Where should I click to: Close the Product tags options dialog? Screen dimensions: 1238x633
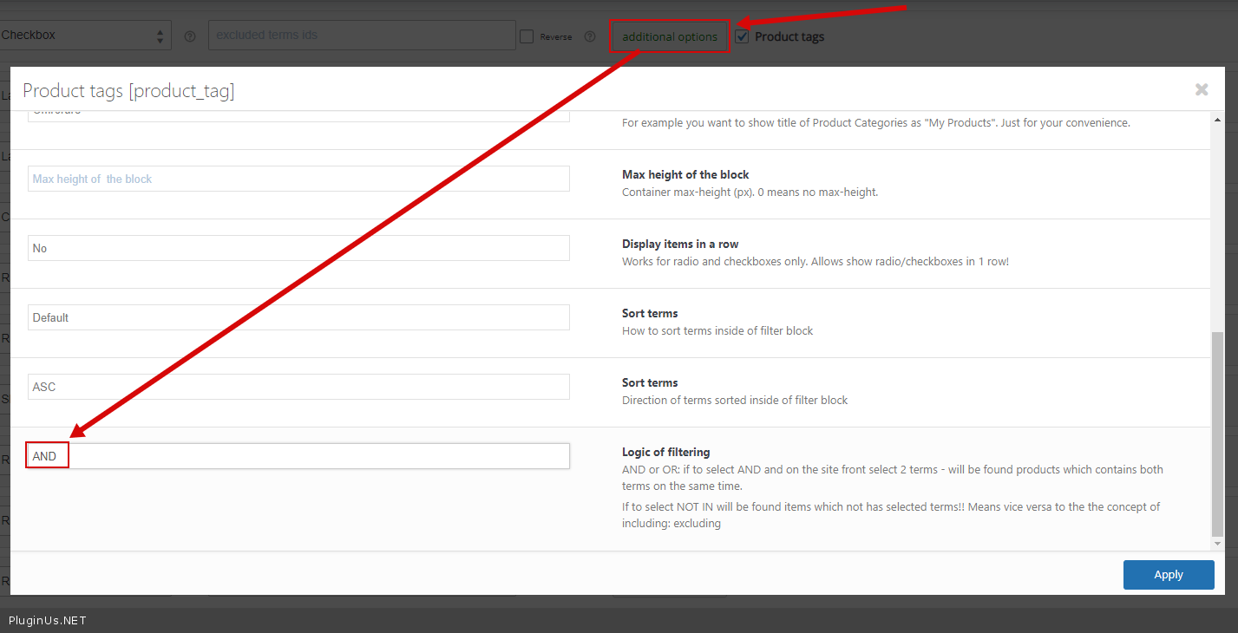[1201, 89]
